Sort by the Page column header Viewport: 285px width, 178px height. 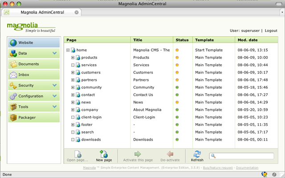[x=97, y=40]
